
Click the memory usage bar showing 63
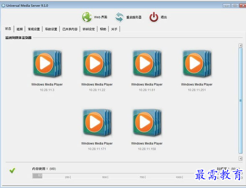pyautogui.click(x=37, y=176)
